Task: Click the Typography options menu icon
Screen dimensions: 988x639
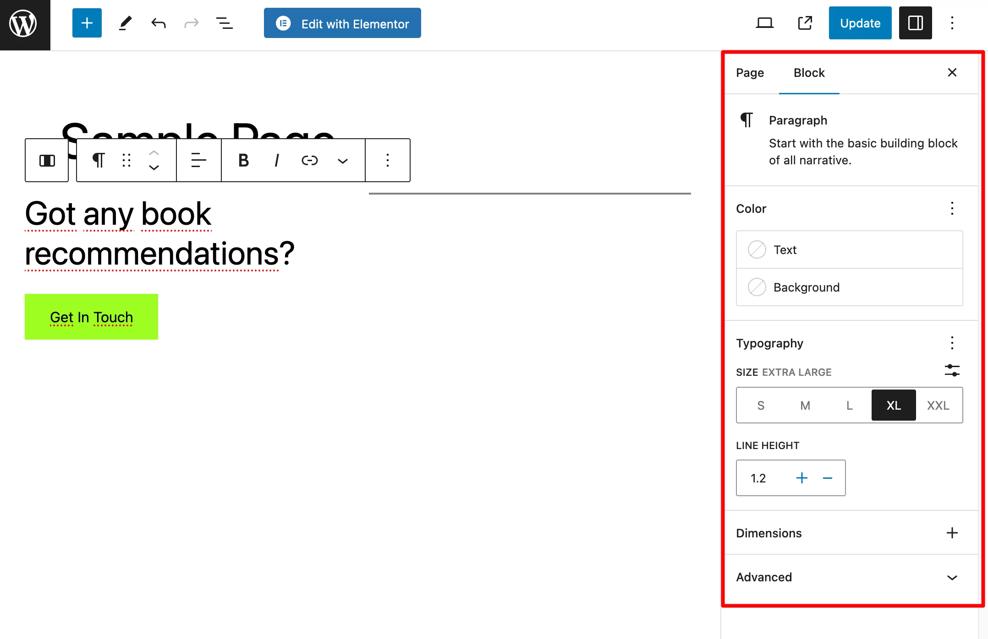Action: pyautogui.click(x=952, y=342)
